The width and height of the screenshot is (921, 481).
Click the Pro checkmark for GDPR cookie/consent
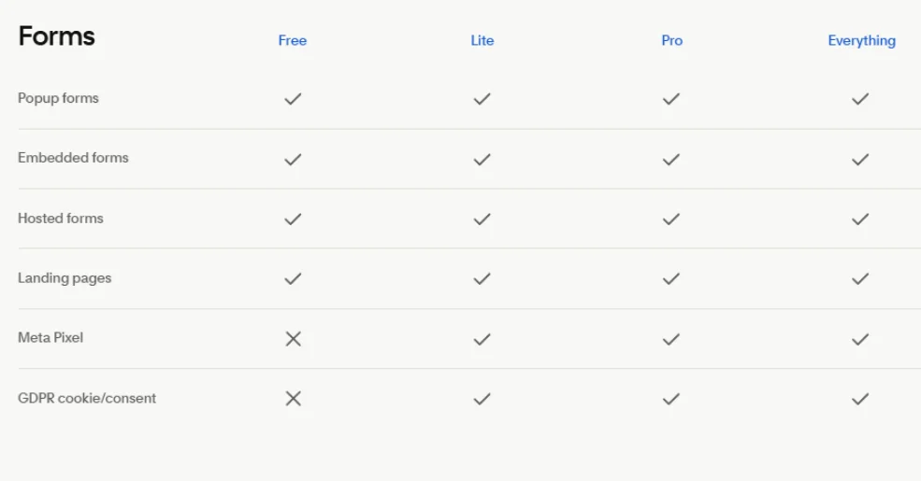click(x=670, y=399)
